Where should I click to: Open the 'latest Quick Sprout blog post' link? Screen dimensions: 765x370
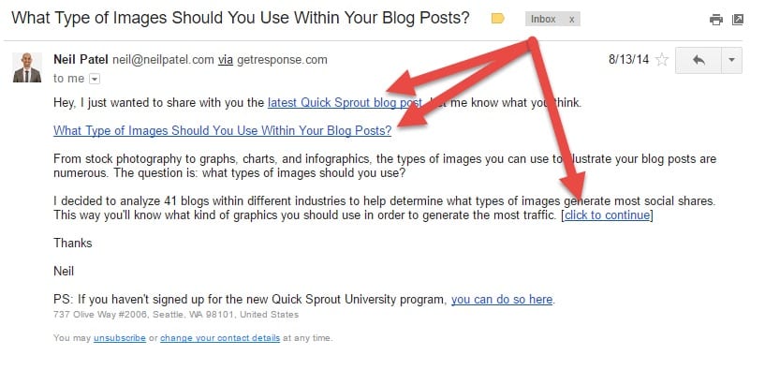pyautogui.click(x=345, y=103)
